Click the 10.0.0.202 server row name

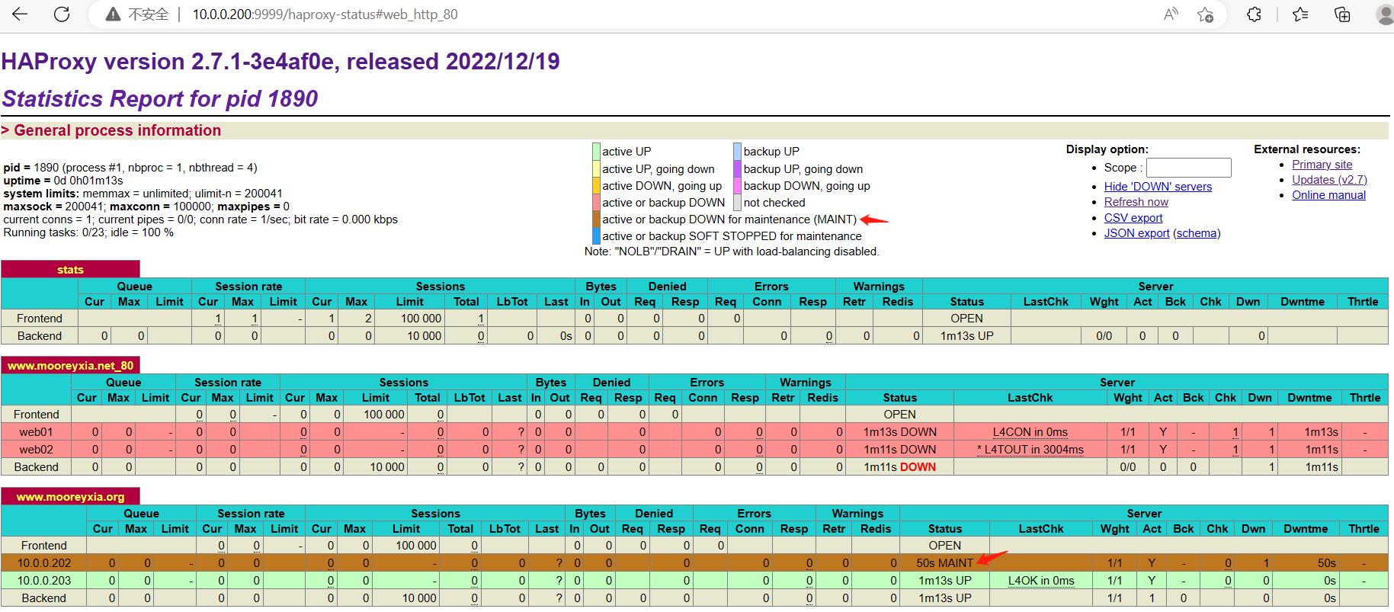44,562
